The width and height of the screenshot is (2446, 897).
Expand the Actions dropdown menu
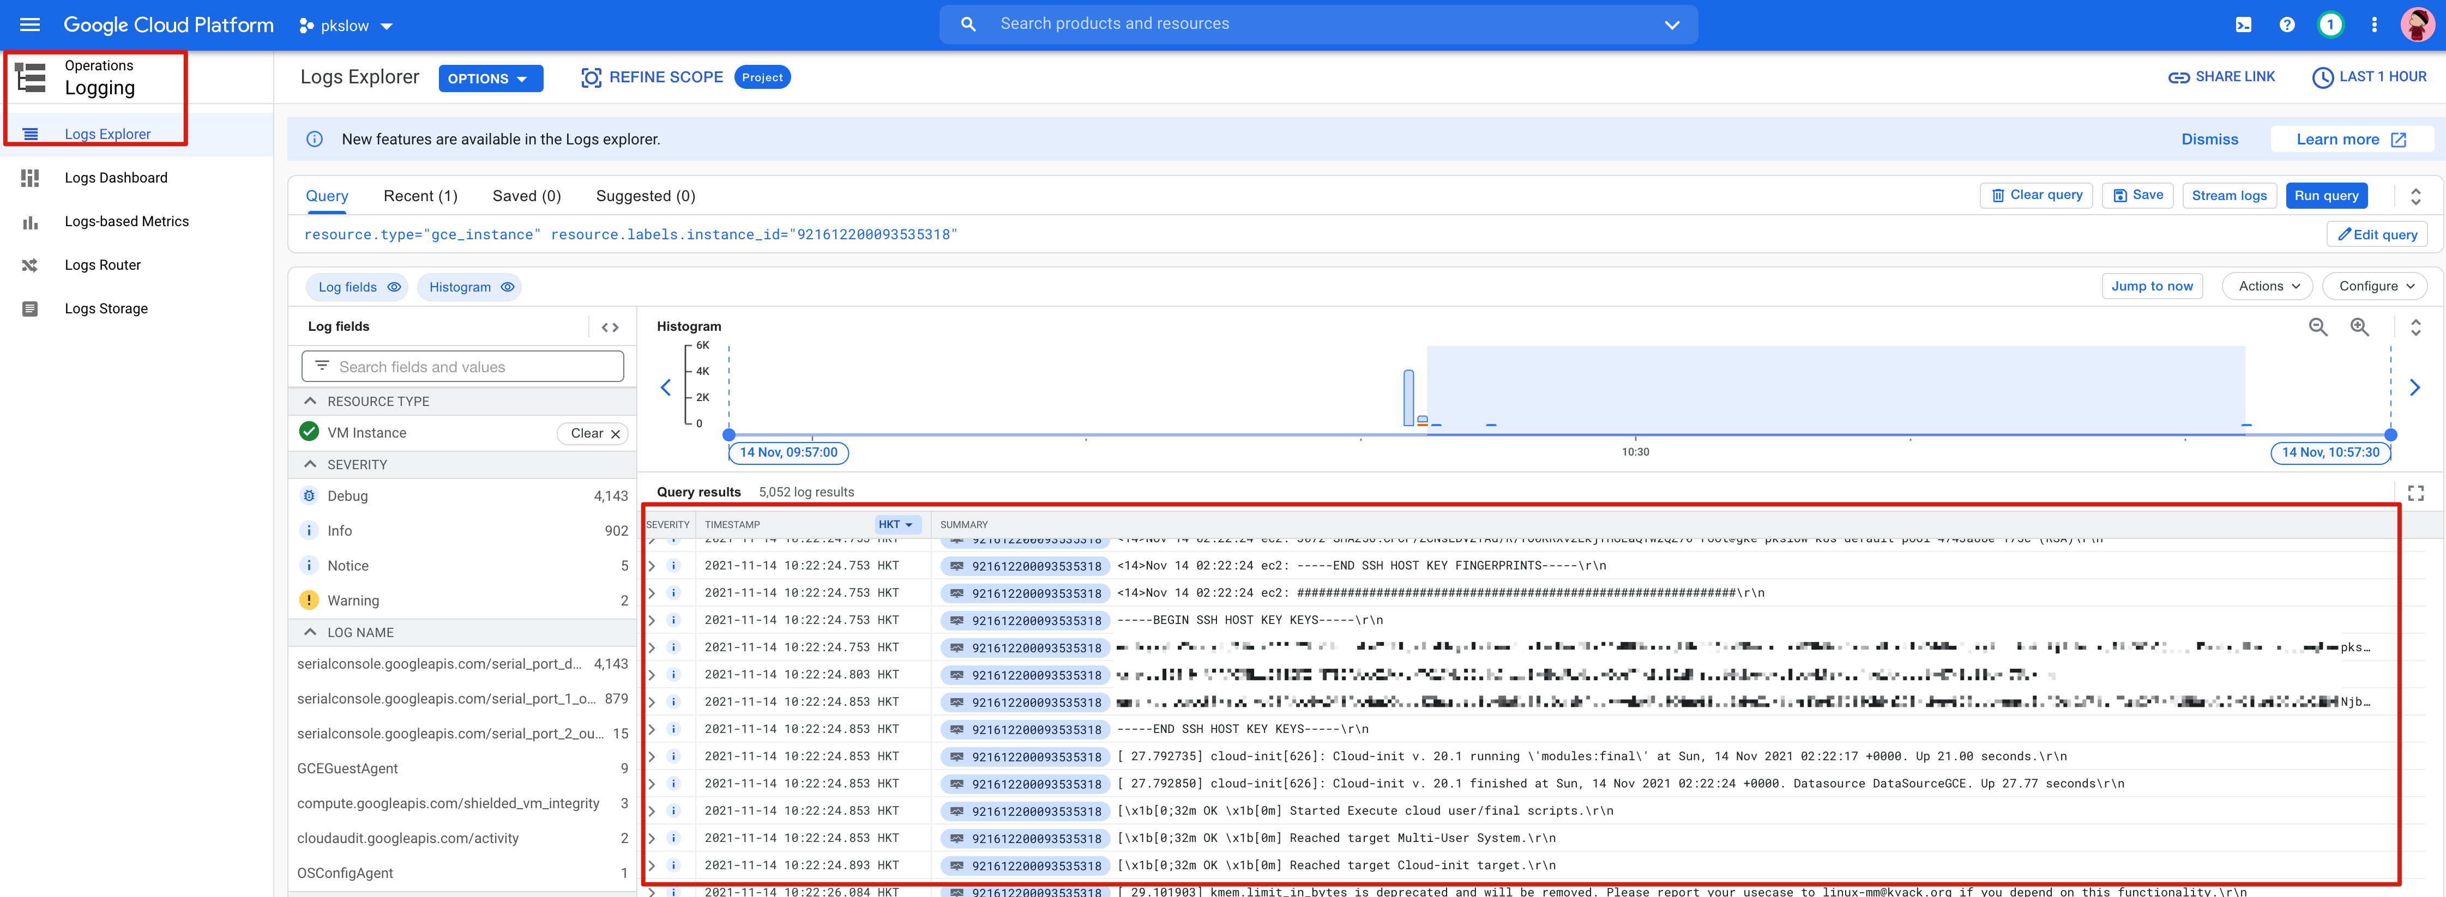[x=2268, y=286]
